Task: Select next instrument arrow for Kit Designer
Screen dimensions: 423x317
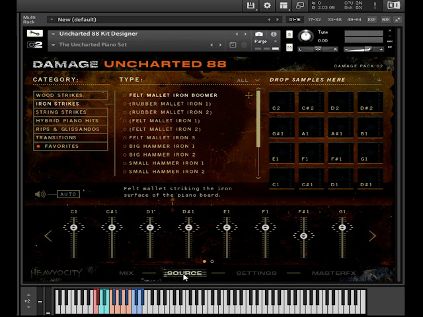Action: pyautogui.click(x=245, y=34)
